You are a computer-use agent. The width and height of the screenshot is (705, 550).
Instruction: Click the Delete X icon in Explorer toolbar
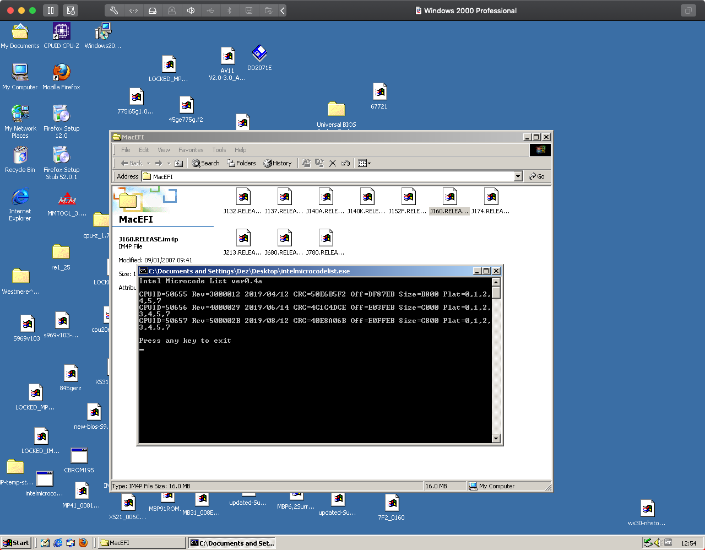[x=333, y=163]
